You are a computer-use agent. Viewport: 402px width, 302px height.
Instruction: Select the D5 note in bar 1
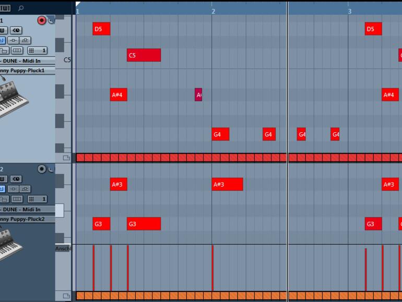tap(101, 29)
